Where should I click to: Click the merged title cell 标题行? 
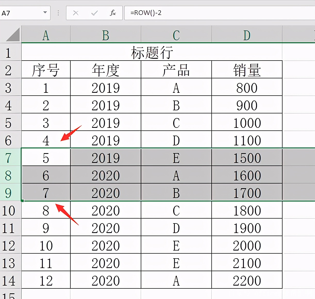152,53
